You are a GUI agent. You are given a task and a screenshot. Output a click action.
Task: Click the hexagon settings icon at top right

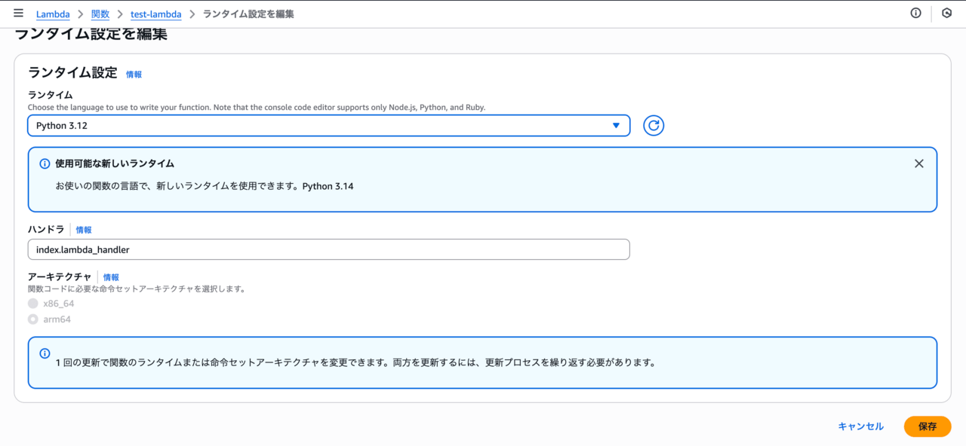pyautogui.click(x=946, y=14)
